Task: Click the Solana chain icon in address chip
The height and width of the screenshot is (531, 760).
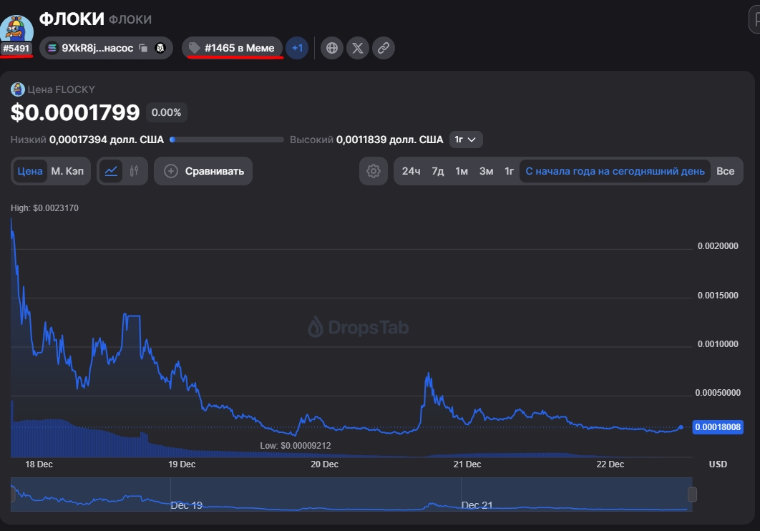Action: 52,48
